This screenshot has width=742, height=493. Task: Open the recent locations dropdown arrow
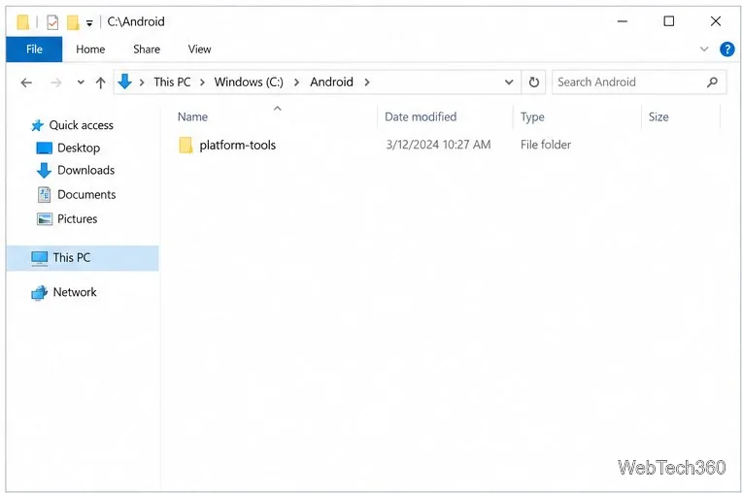pos(81,82)
